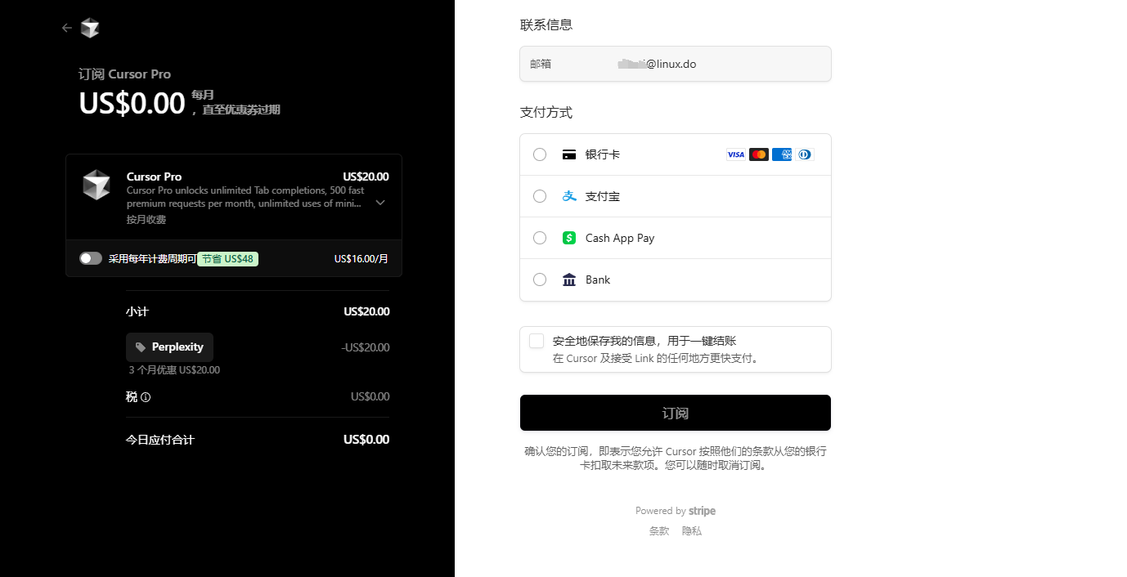
Task: Click the Cursor cube logo at top
Action: [90, 29]
